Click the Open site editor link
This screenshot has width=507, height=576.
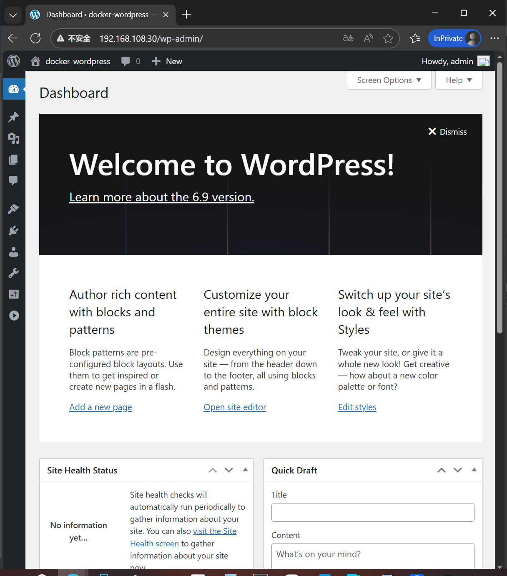point(235,407)
